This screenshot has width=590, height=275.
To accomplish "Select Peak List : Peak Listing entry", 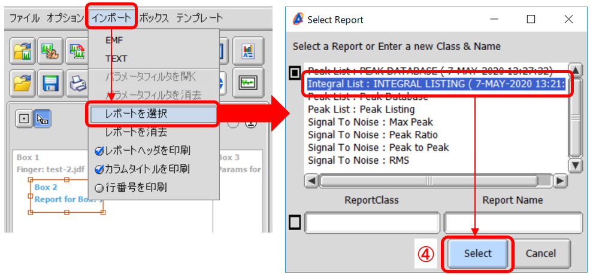I will [362, 109].
